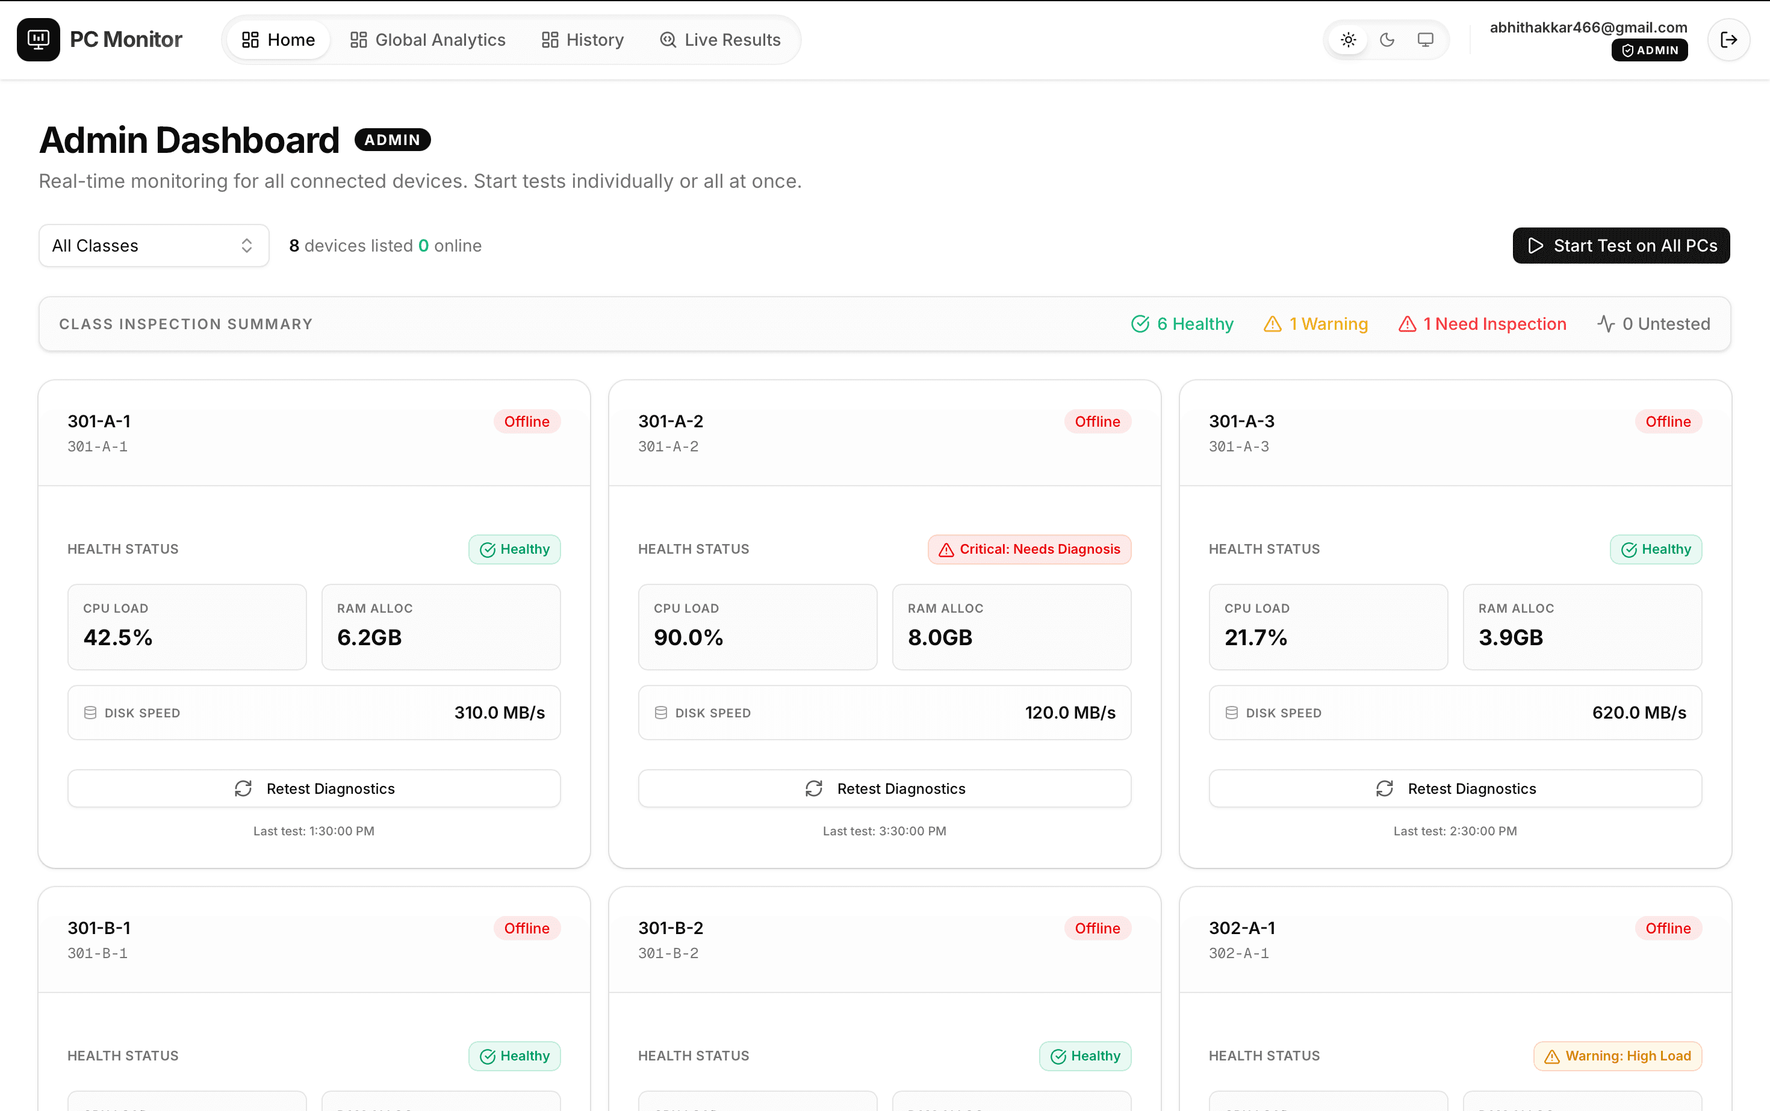Click Start Test on All PCs
Screen dimensions: 1770x1111
click(x=1621, y=246)
